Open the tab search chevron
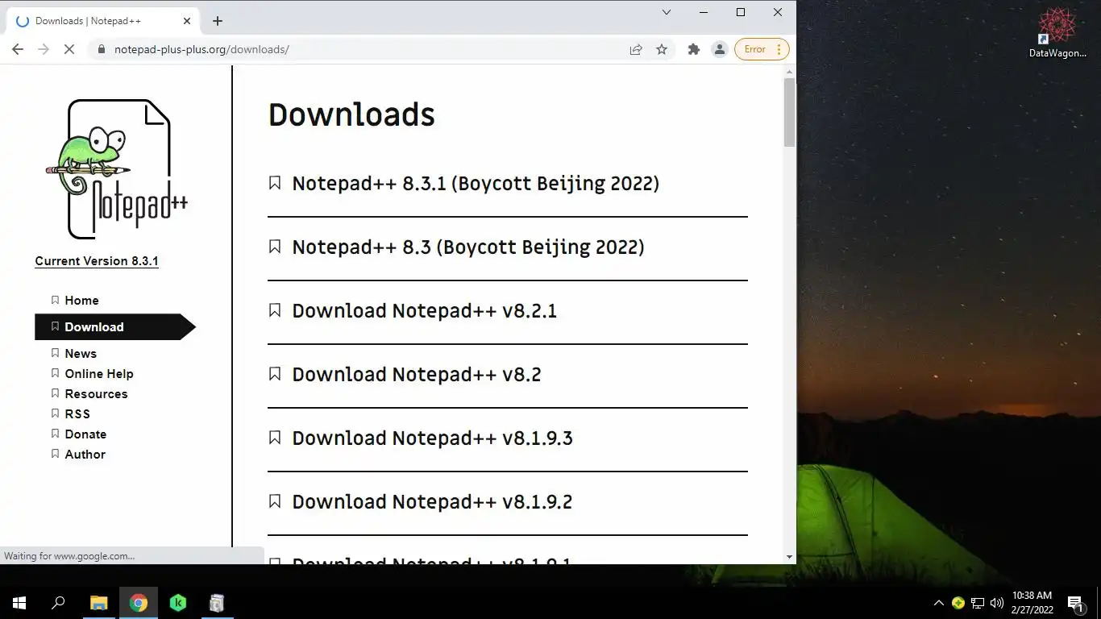The height and width of the screenshot is (619, 1101). tap(667, 12)
